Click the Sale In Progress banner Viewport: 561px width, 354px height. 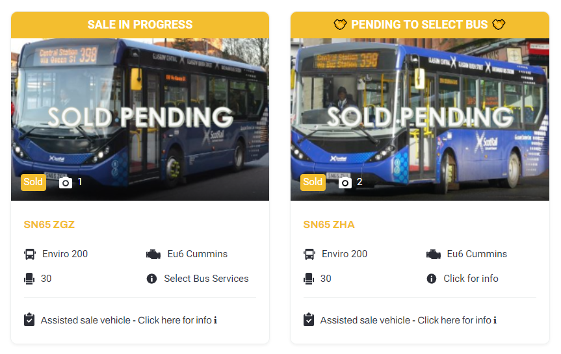[x=140, y=25]
